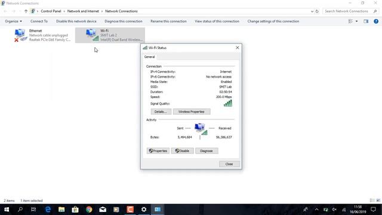Click Control Panel in the breadcrumb
Viewport: 382px width, 215px height.
51,11
